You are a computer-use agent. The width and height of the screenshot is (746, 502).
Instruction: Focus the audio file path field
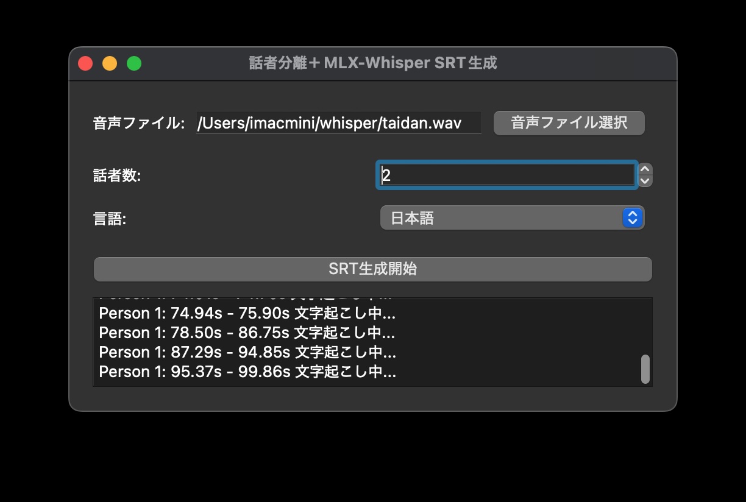tap(338, 123)
